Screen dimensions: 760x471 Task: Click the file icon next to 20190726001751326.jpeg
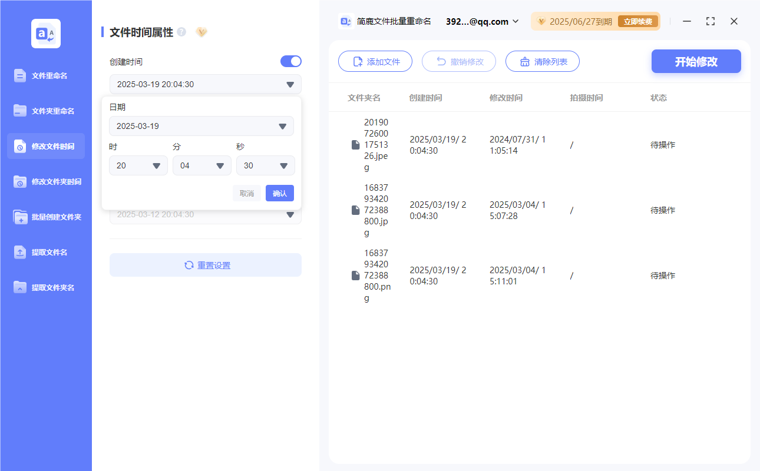pyautogui.click(x=355, y=144)
